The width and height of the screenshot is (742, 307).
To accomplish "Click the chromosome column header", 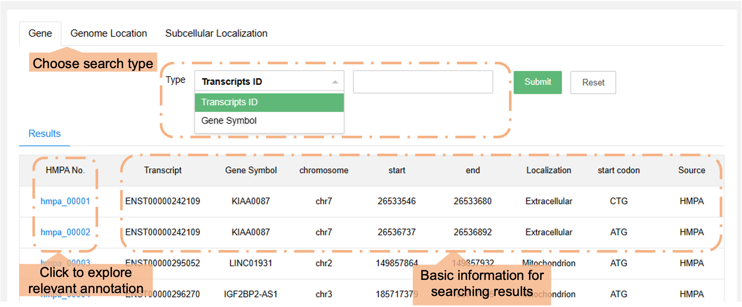I will tap(323, 170).
